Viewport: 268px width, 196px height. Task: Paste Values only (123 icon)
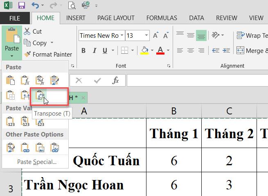tap(10, 121)
